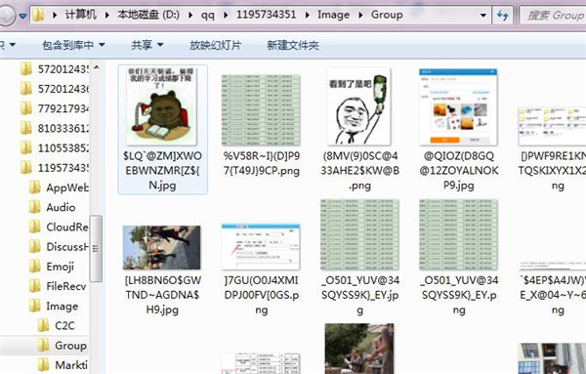Select the FileRecv folder in sidebar
This screenshot has height=374, width=586.
click(x=58, y=286)
